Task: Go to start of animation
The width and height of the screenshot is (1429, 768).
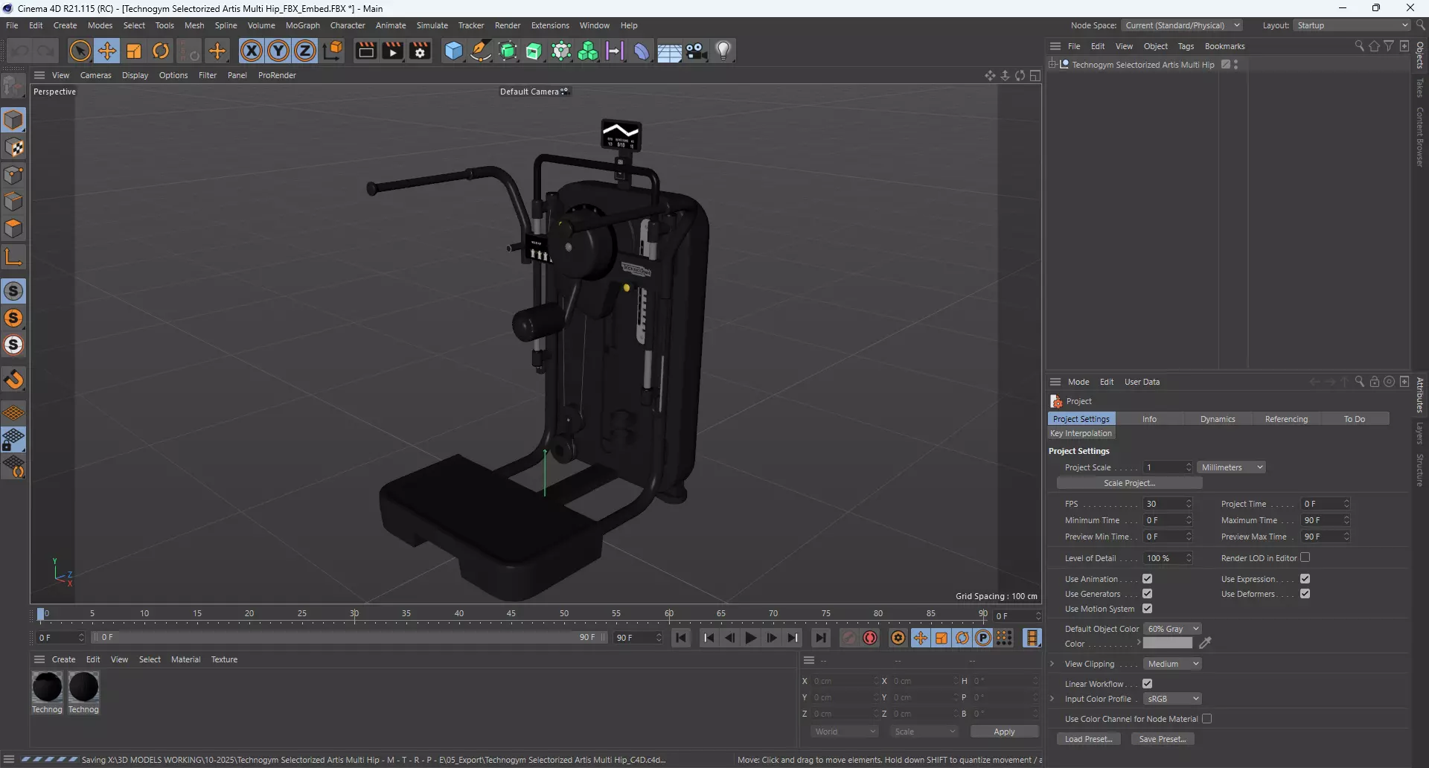Action: (x=681, y=638)
